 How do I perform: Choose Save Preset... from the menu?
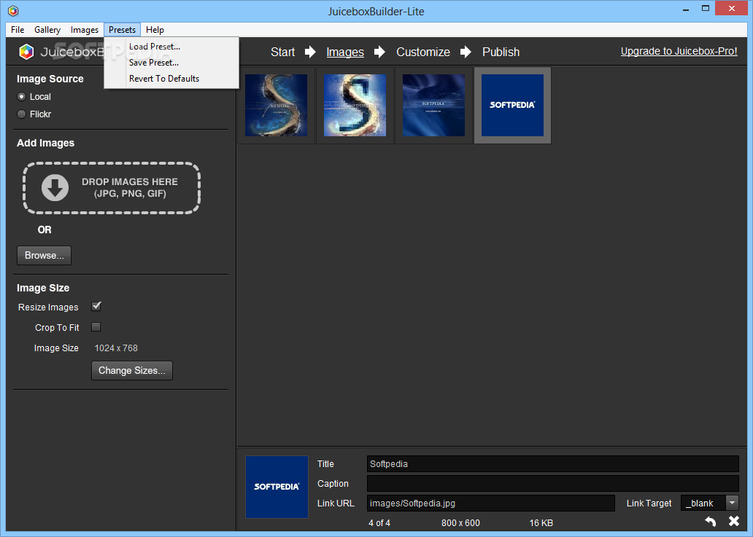(171, 63)
